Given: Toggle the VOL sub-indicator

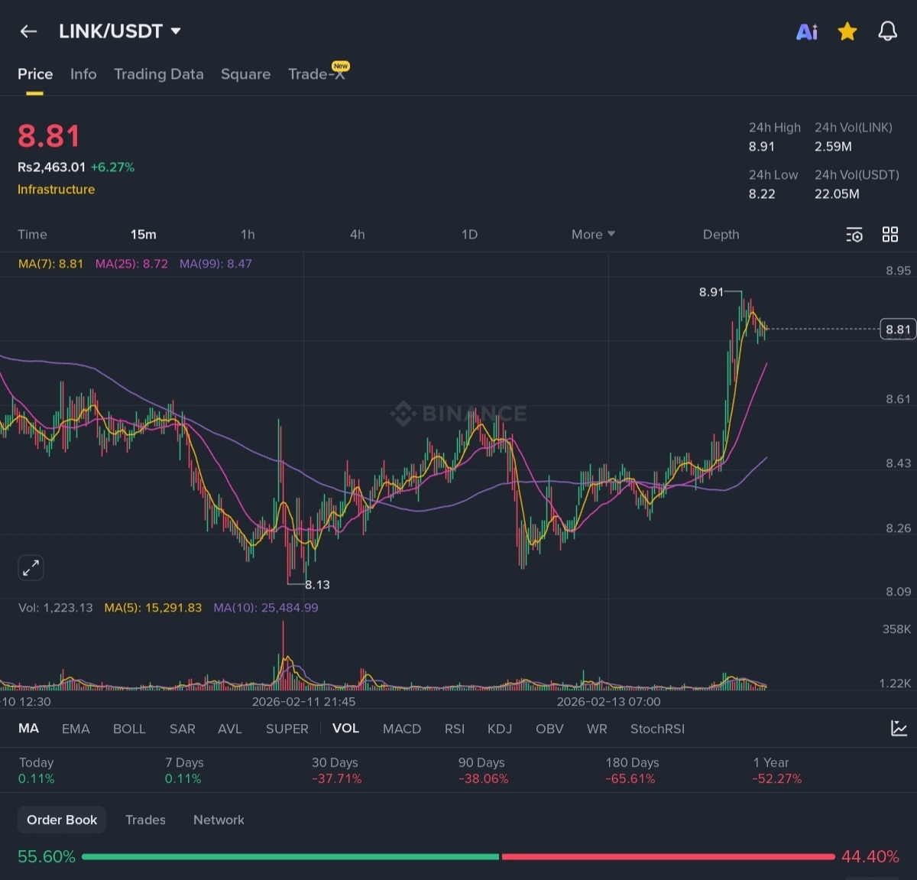Looking at the screenshot, I should [x=345, y=729].
